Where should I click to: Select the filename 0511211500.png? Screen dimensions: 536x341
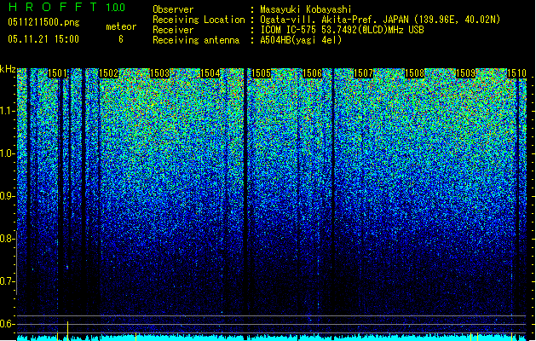[43, 22]
